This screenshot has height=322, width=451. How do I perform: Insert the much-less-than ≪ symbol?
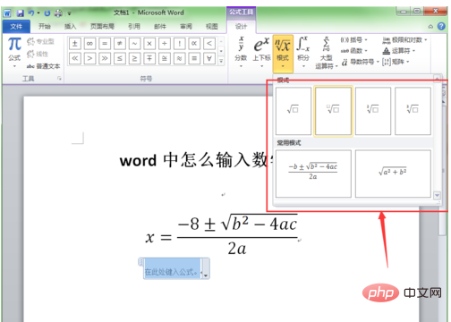[75, 58]
